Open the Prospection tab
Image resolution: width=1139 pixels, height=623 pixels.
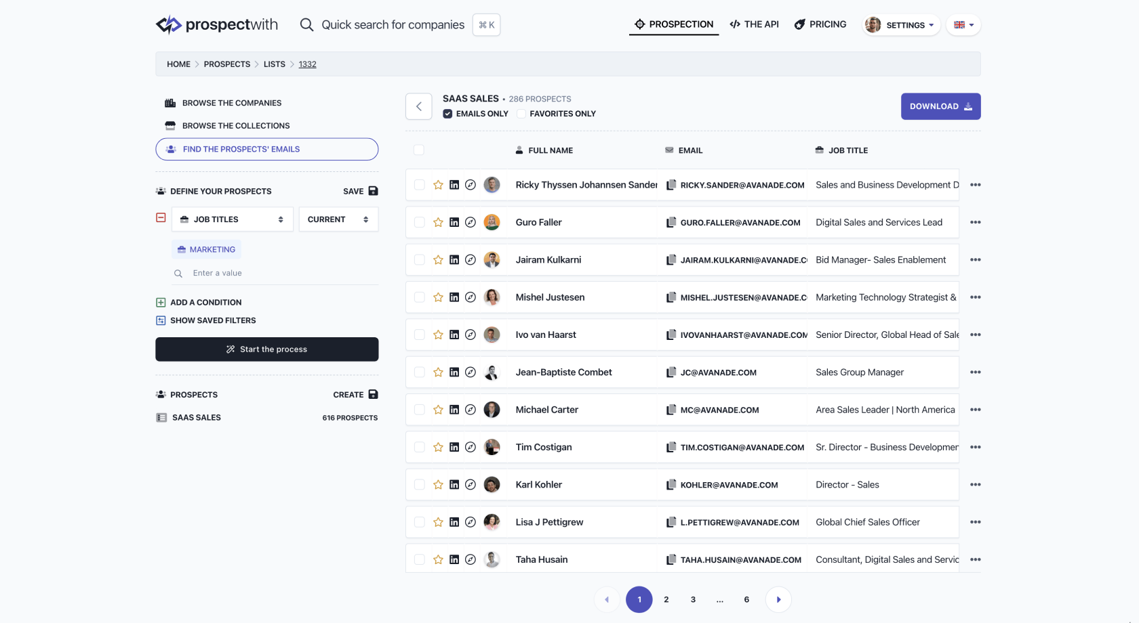coord(674,24)
